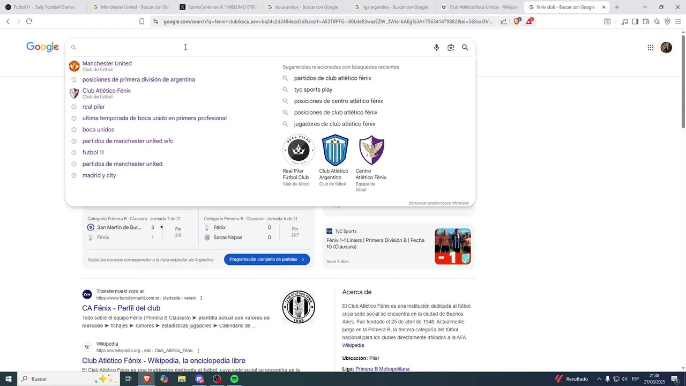
Task: Open the TyC Sports Fénix 1-1 Liniers video
Action: tap(399, 247)
